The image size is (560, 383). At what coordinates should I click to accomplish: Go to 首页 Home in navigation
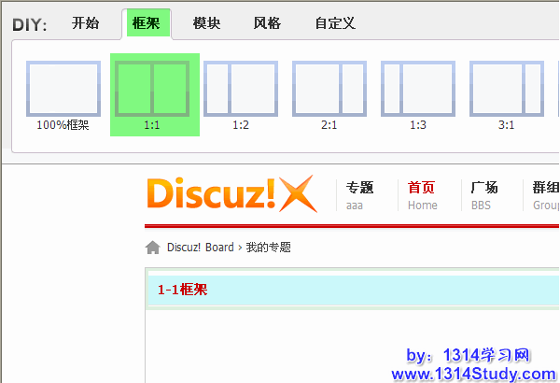(422, 194)
